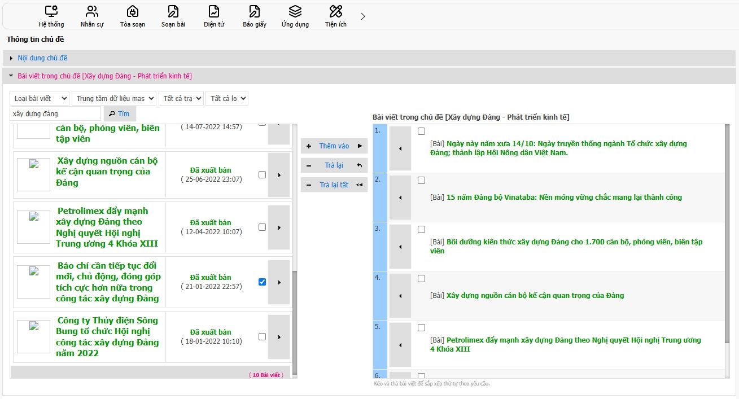Click the Thêm vào button
Viewport: 739px width, 399px height.
click(334, 146)
